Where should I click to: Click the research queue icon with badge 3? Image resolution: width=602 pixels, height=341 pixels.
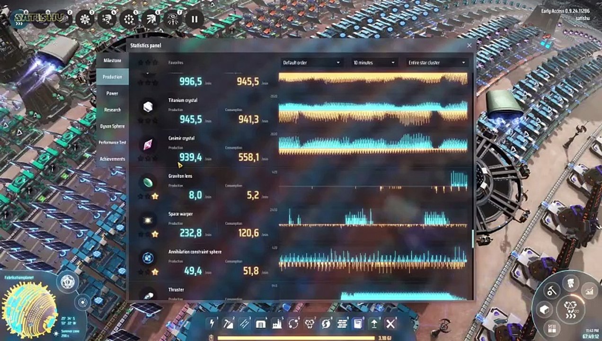click(x=86, y=19)
